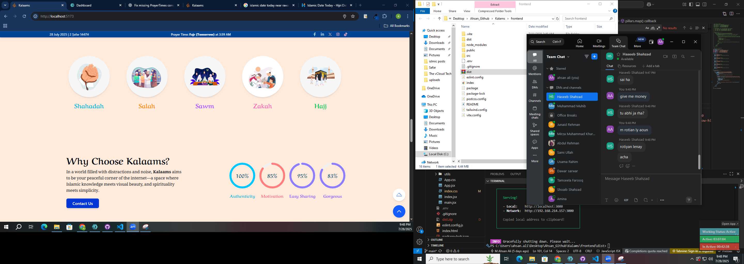The image size is (744, 264).
Task: Open Zoom text formatting T icon
Action: click(607, 200)
